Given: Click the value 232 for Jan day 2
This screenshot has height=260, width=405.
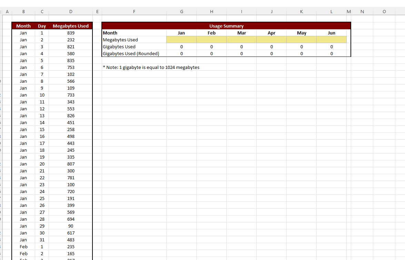Looking at the screenshot, I should tap(71, 40).
